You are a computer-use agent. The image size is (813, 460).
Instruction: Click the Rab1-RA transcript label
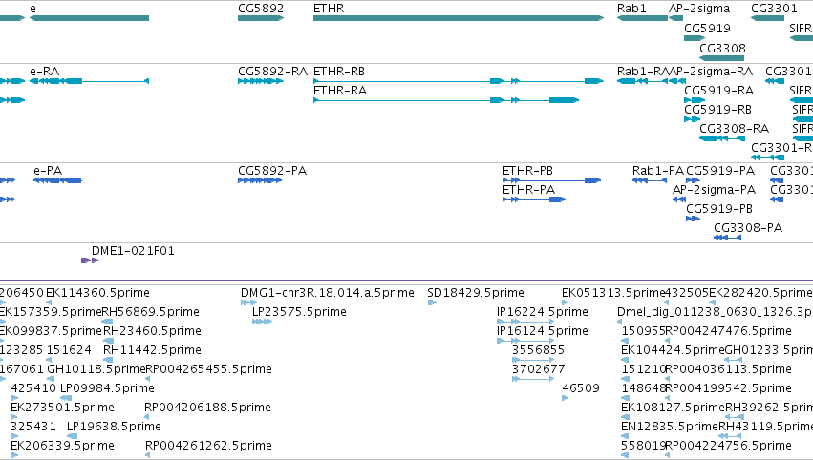[642, 71]
